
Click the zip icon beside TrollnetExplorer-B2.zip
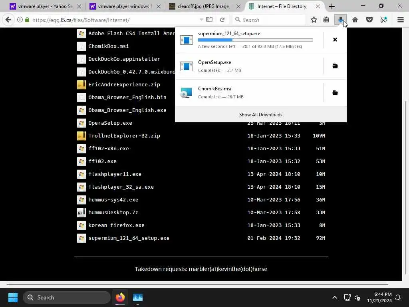point(81,136)
